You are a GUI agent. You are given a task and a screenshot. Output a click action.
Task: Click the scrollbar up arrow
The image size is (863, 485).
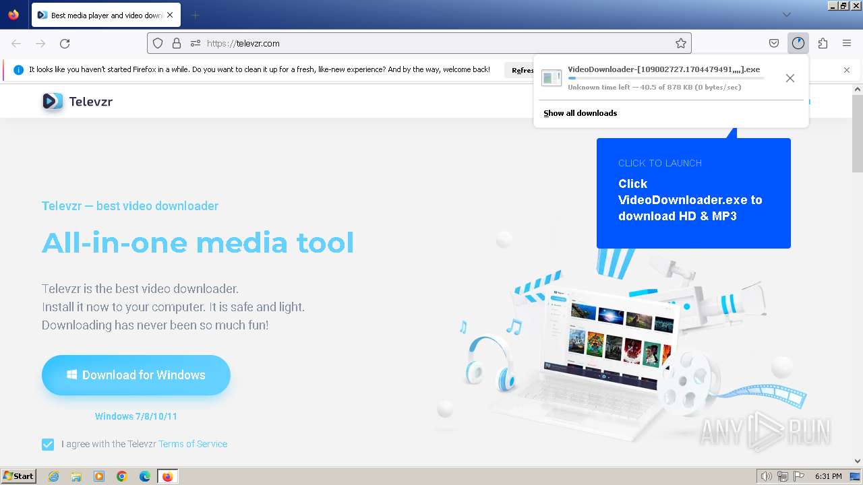(858, 89)
